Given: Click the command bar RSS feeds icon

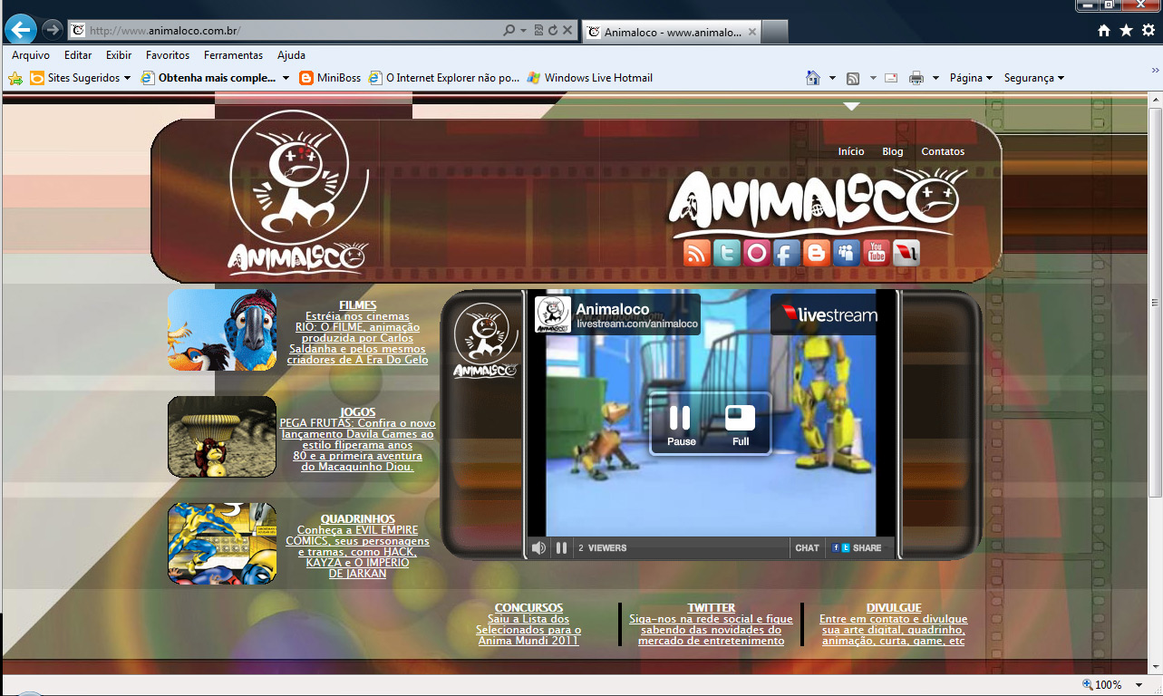Looking at the screenshot, I should click(x=853, y=78).
